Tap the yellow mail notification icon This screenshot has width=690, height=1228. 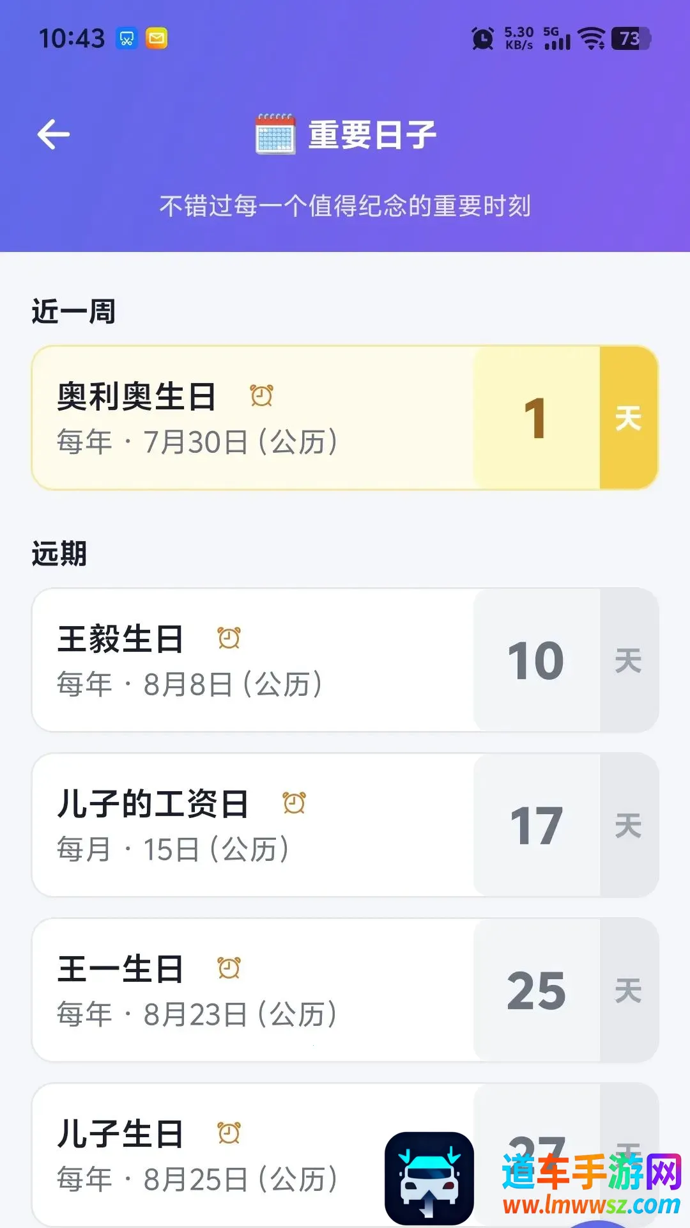click(x=157, y=38)
